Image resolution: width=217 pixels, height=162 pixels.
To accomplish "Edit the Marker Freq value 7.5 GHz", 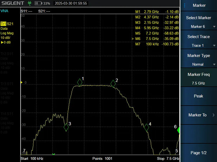I will click(x=199, y=83).
